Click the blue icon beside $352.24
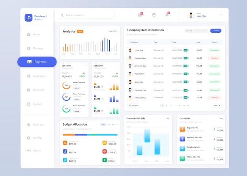Viewport: 247px width, 176px height. point(65,151)
